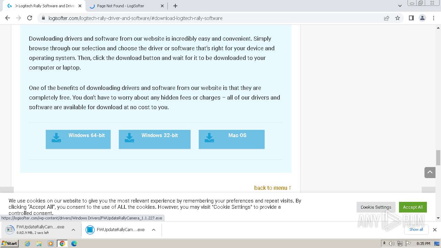Click the network tray icon

click(400, 244)
